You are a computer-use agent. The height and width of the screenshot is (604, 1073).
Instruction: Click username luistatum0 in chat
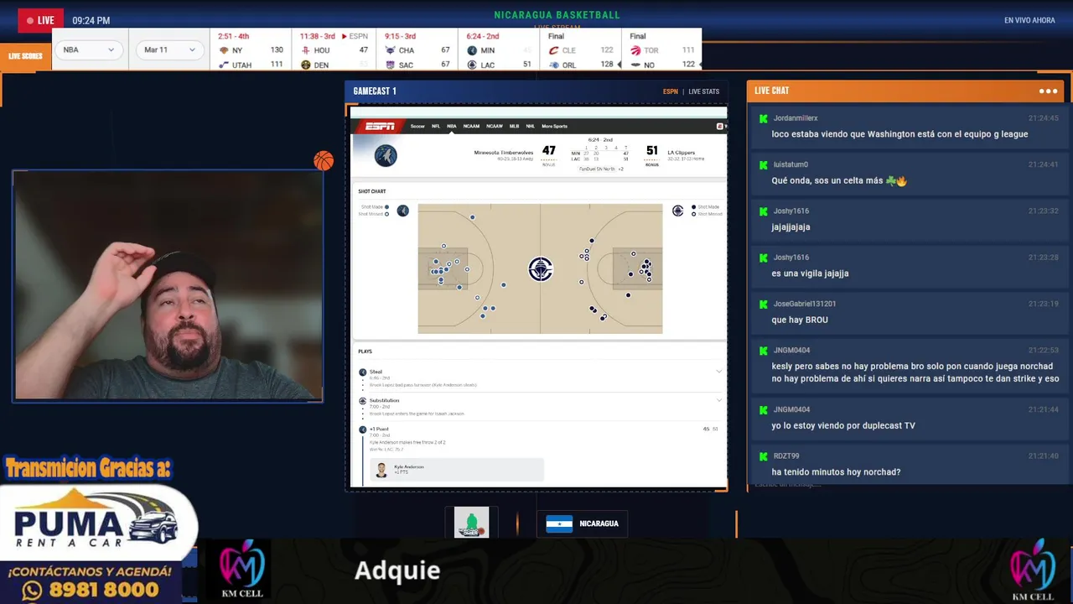(x=790, y=164)
